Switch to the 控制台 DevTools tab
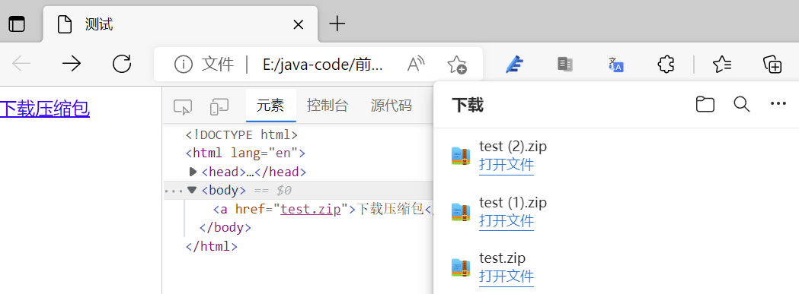The width and height of the screenshot is (799, 294). [328, 106]
